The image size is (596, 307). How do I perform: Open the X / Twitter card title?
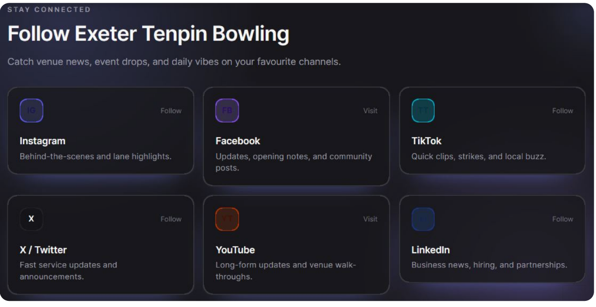coord(43,250)
